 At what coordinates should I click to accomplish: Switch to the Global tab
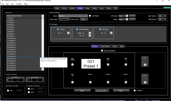click(57, 8)
